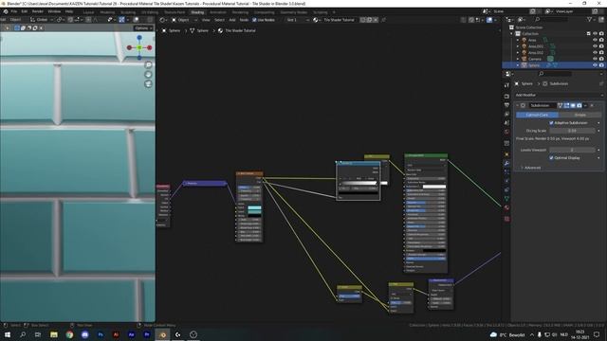Click the cyan color swatch in brick node
Screen dimensions: 607x341
pyautogui.click(x=254, y=208)
